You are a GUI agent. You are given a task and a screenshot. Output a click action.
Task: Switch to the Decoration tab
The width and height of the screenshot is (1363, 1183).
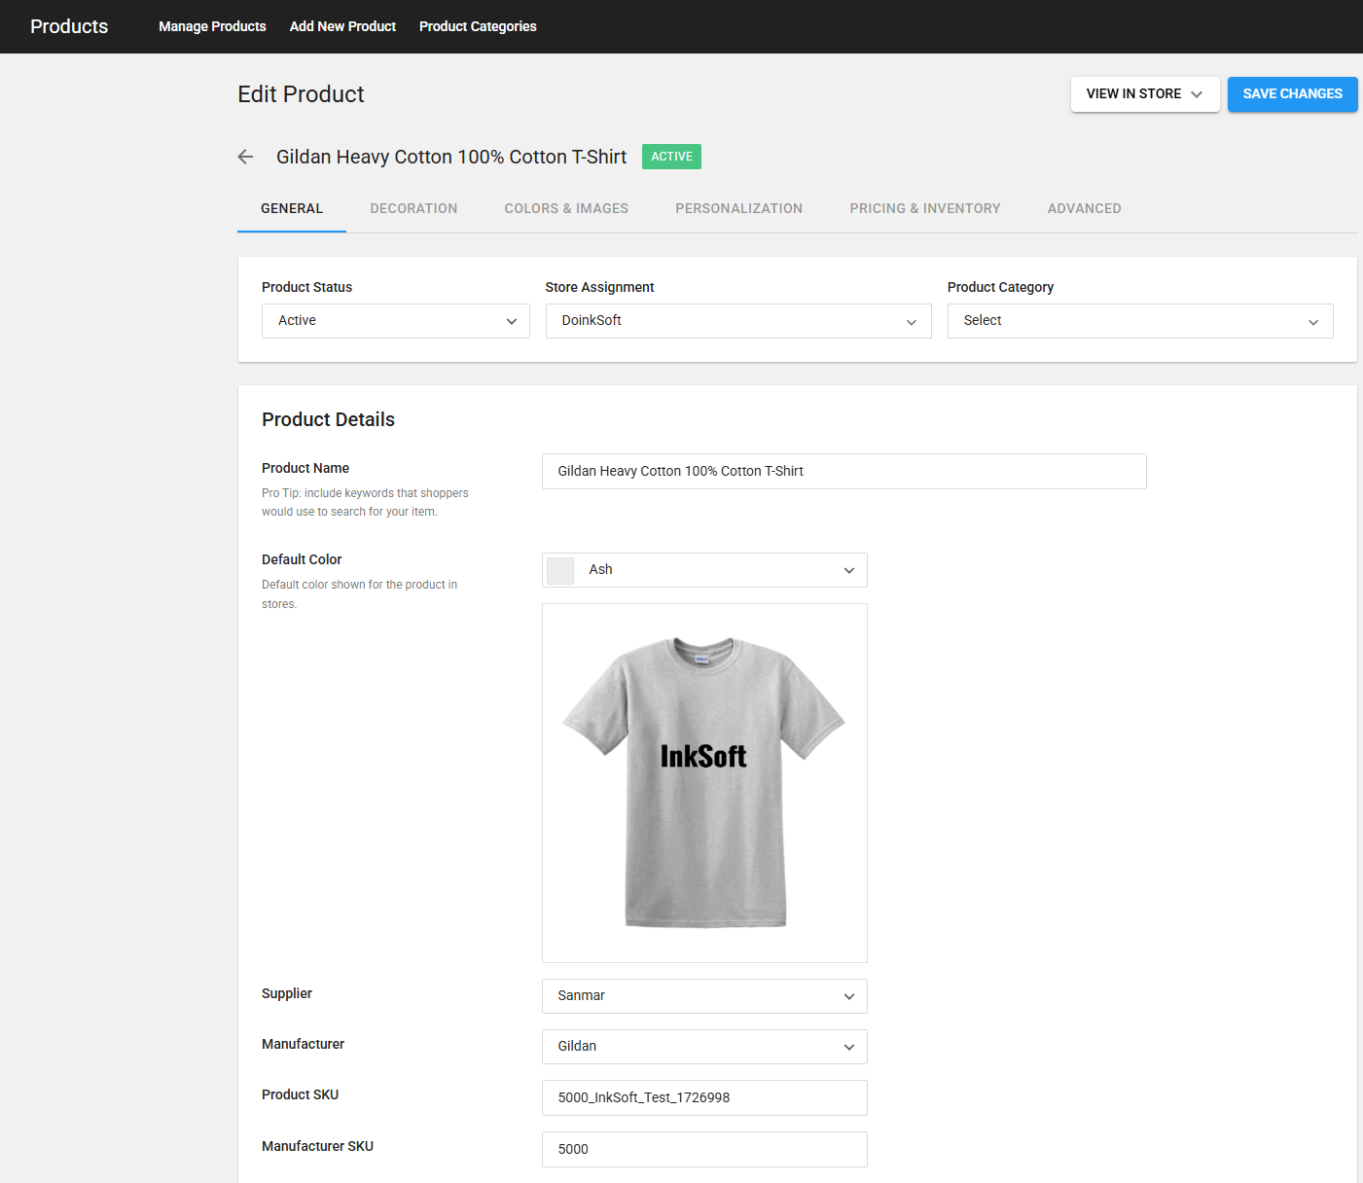click(413, 208)
